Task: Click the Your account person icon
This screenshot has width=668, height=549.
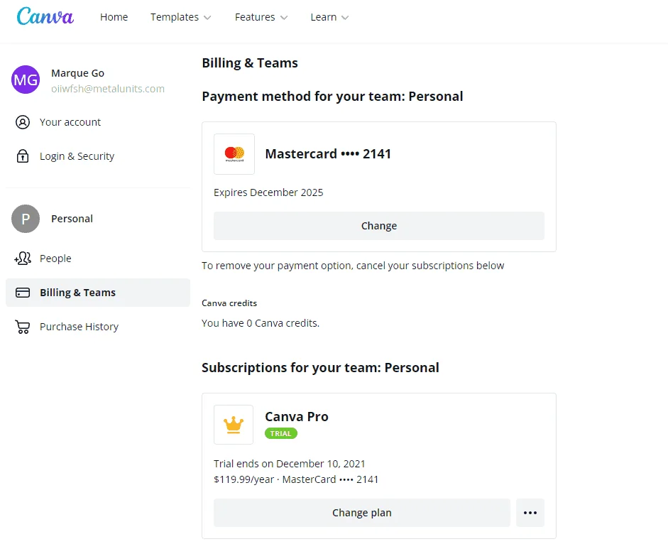Action: [x=23, y=122]
